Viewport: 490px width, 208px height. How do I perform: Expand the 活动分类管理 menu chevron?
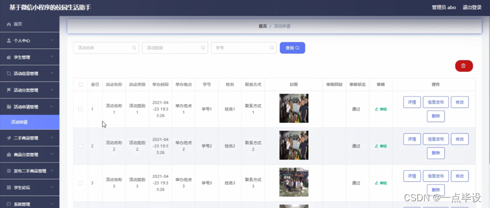tap(52, 90)
